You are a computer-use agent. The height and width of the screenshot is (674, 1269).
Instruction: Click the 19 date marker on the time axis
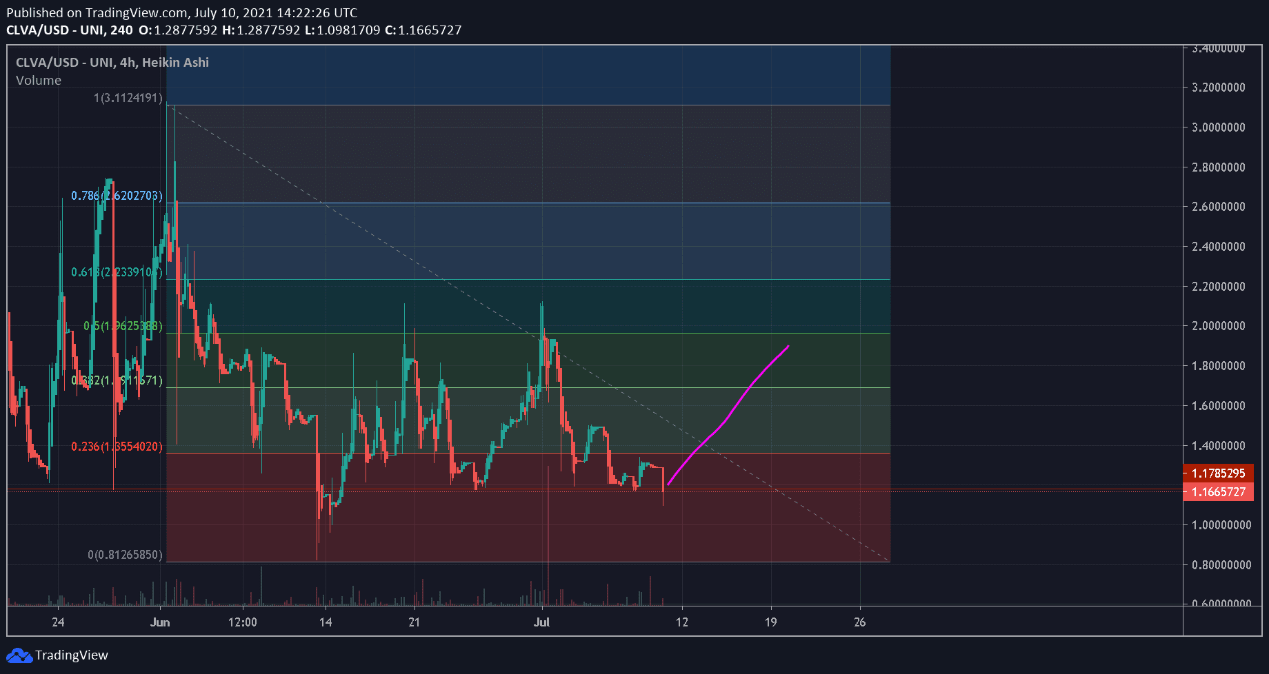tap(770, 622)
